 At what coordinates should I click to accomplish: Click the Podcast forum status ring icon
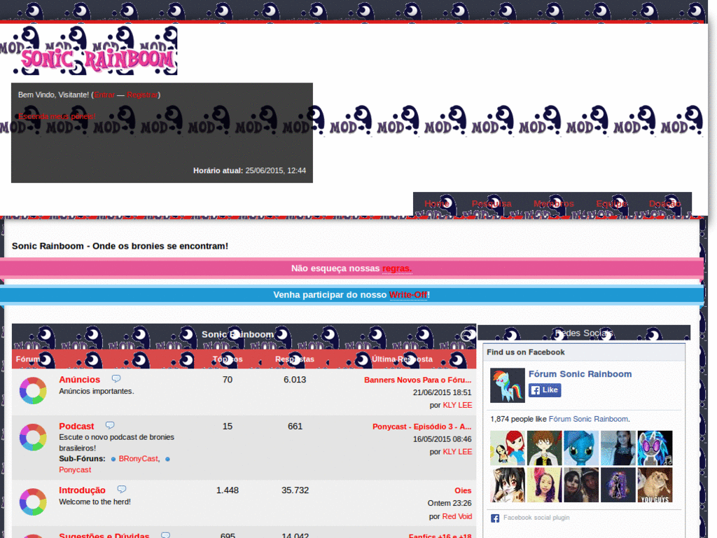pos(33,437)
